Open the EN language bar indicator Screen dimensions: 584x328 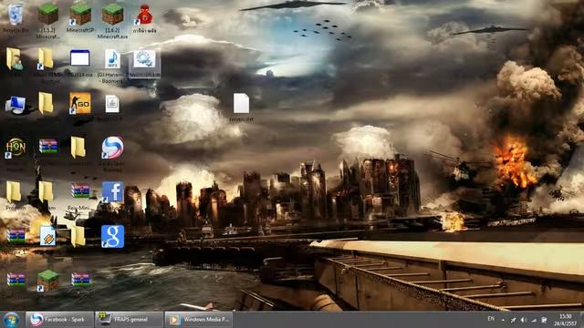pyautogui.click(x=491, y=319)
